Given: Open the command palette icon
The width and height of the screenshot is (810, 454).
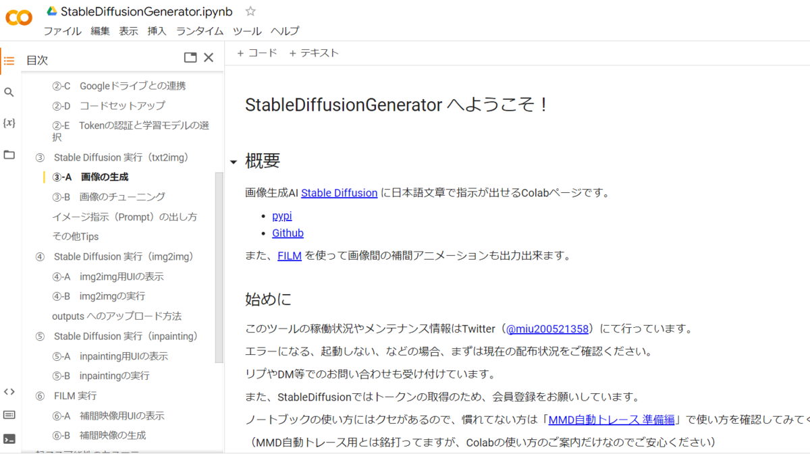Looking at the screenshot, I should point(9,415).
